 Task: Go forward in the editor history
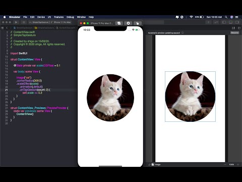coord(11,28)
